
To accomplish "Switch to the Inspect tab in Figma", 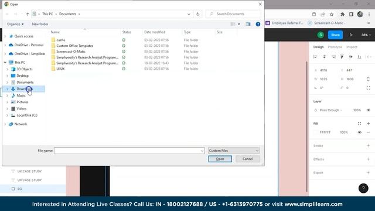I will pos(352,47).
